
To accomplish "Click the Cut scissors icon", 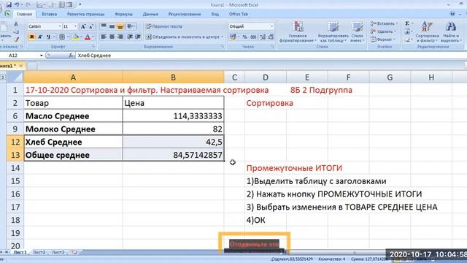I will tap(16, 23).
